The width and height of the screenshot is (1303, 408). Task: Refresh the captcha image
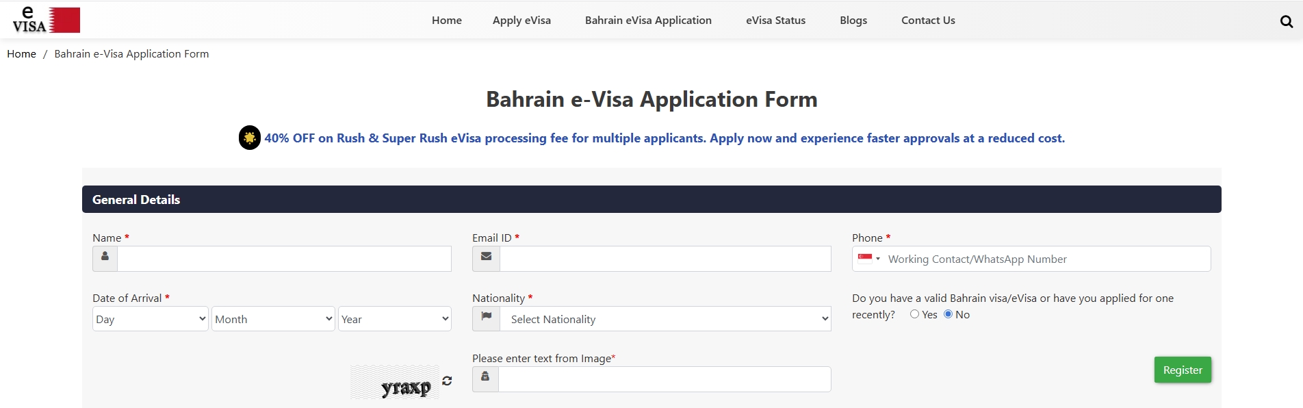[x=447, y=381]
